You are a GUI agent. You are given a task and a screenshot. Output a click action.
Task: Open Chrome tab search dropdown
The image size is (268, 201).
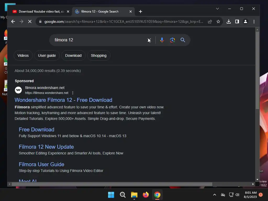click(217, 9)
